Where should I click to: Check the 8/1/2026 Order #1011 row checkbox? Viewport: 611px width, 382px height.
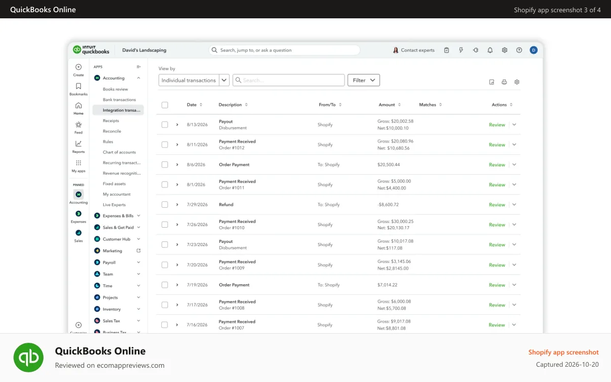164,185
